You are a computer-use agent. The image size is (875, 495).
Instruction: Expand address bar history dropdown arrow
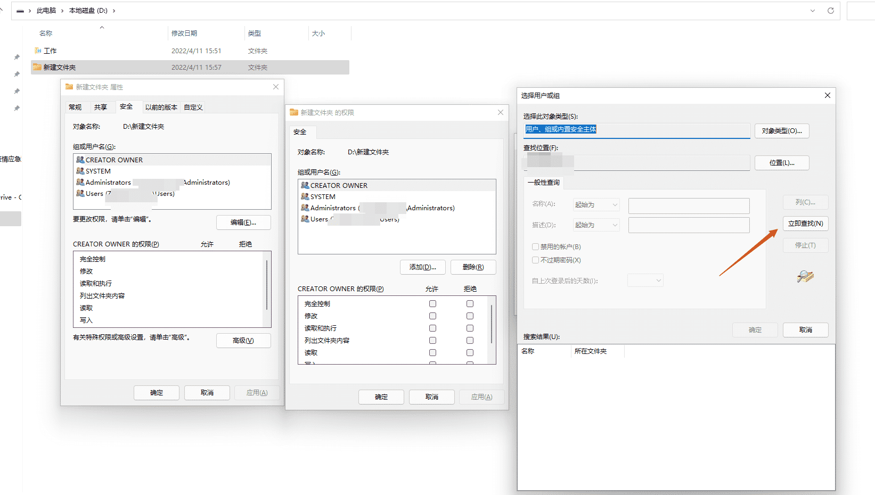[813, 11]
